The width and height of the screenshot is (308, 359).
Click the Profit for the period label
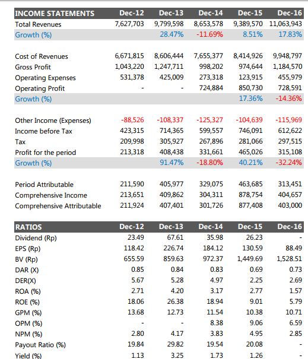tap(45, 153)
